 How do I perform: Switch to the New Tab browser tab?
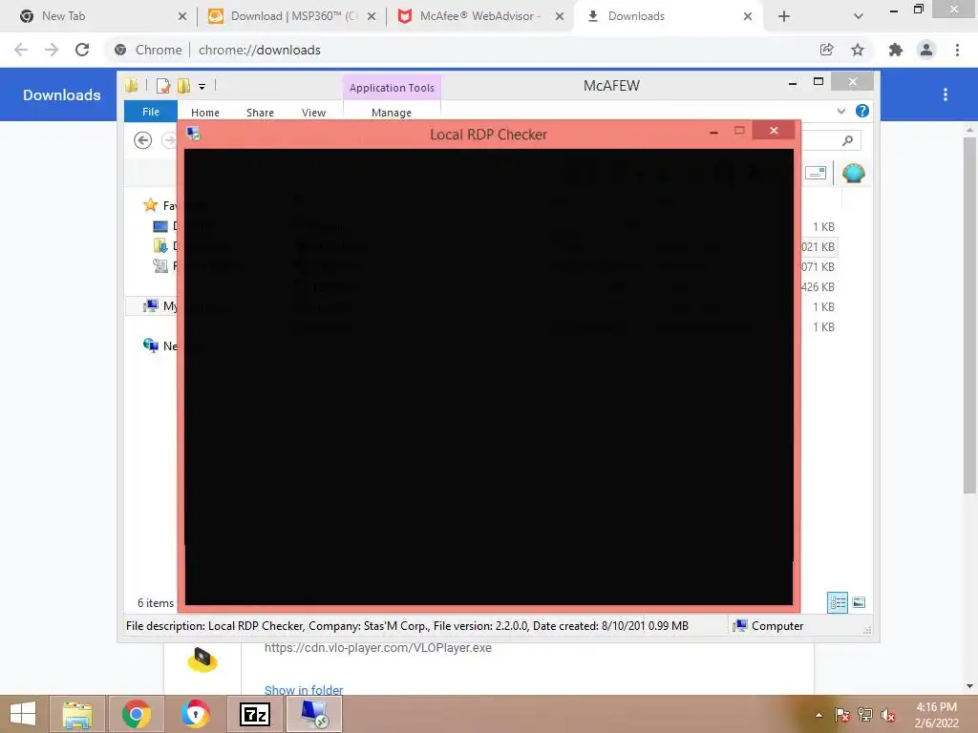(x=99, y=16)
